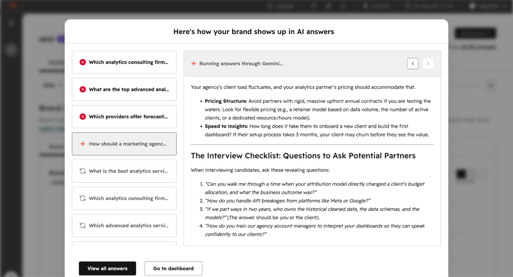Open failed 'Which analytics consulting firm' card with red X
Viewport: 513px width, 277px height.
[124, 62]
